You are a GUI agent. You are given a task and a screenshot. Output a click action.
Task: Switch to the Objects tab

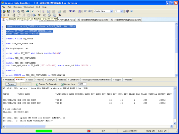click(128, 80)
